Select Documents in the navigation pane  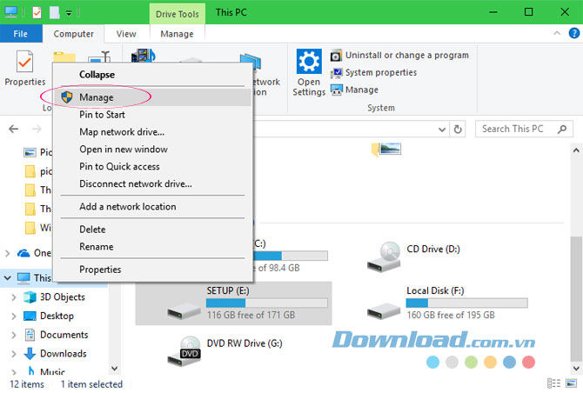pyautogui.click(x=64, y=335)
